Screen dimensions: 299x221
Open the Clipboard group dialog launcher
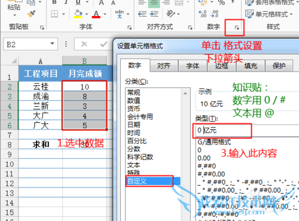point(42,27)
